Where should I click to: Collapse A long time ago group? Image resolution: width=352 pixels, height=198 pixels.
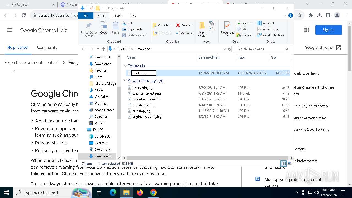pyautogui.click(x=125, y=81)
